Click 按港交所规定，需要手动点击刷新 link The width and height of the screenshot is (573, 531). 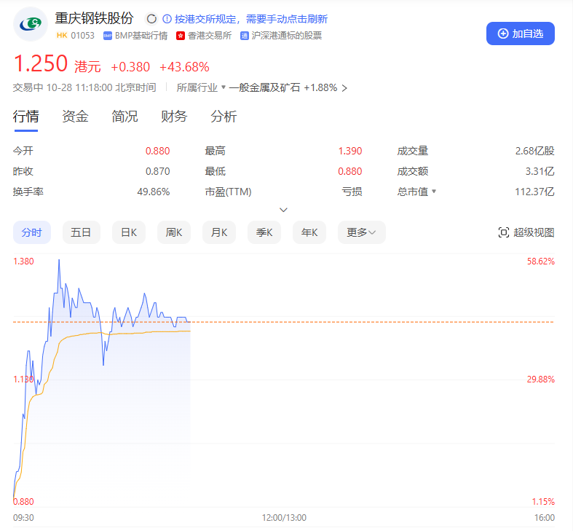(x=251, y=19)
